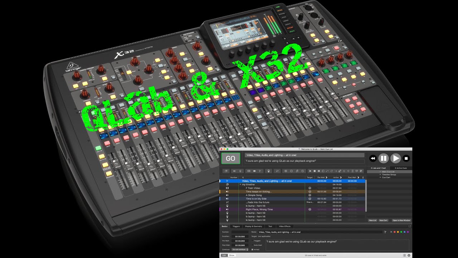Add a Stop cue from the toolbar
The height and width of the screenshot is (258, 458).
pos(315,171)
